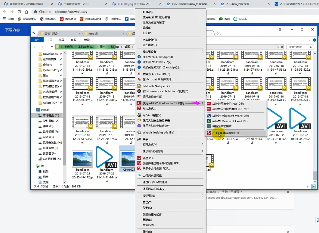Image resolution: width=319 pixels, height=233 pixels.
Task: Click 重命名(M) entry
Action: [149, 225]
